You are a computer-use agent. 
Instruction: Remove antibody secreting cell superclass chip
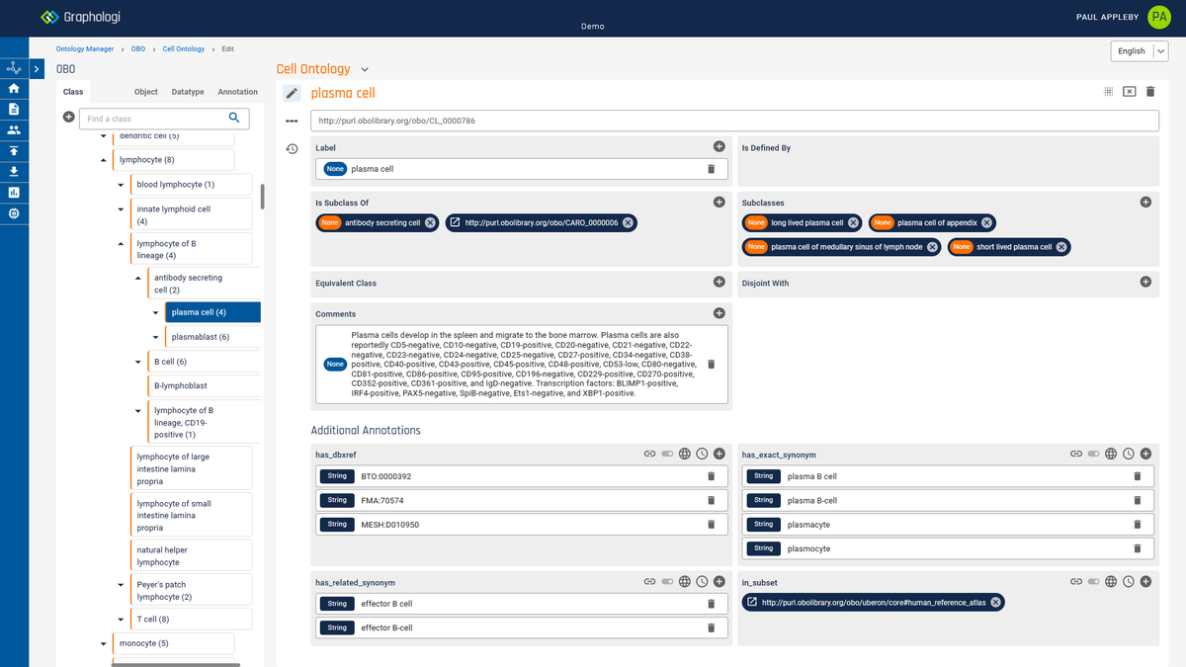[430, 222]
